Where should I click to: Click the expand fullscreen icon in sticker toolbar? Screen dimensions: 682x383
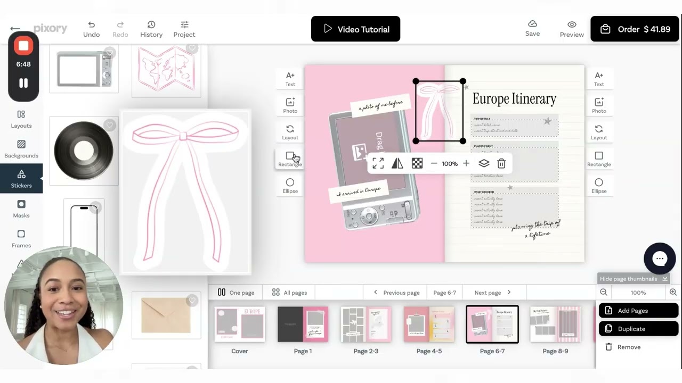[378, 163]
